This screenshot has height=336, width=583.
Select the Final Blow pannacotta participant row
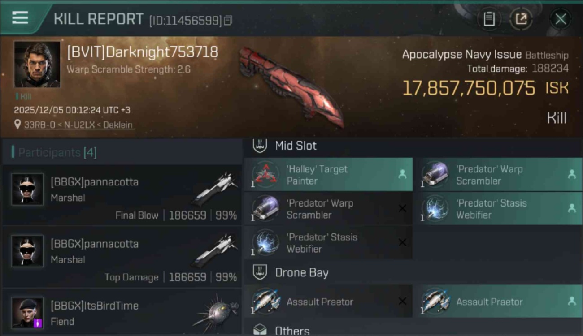(x=122, y=195)
